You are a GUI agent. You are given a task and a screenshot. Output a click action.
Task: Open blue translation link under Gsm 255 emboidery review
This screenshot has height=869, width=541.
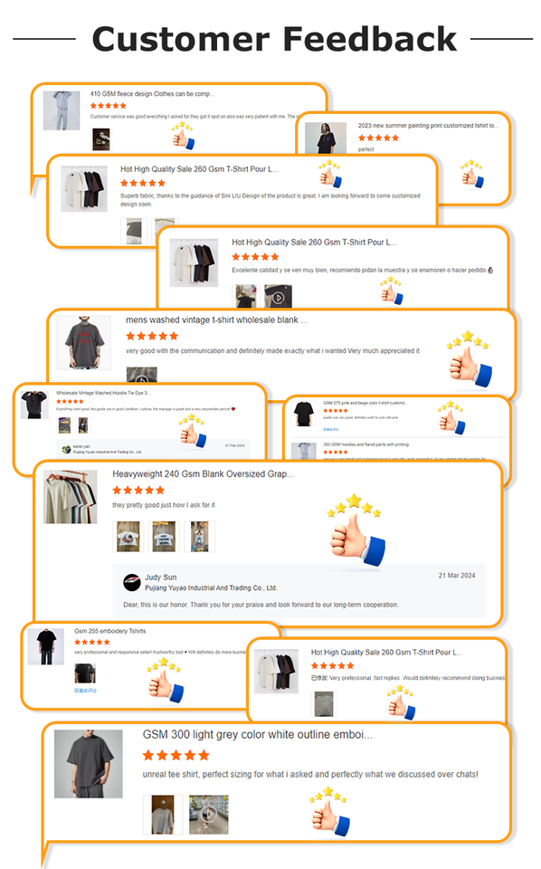pyautogui.click(x=85, y=691)
